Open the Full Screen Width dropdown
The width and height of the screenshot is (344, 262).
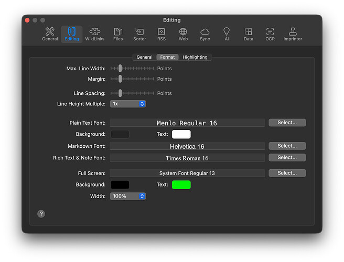pyautogui.click(x=128, y=196)
